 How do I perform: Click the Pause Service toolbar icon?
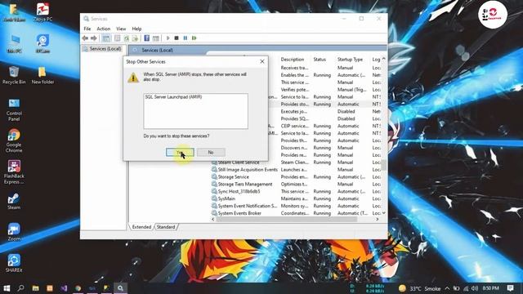[186, 38]
